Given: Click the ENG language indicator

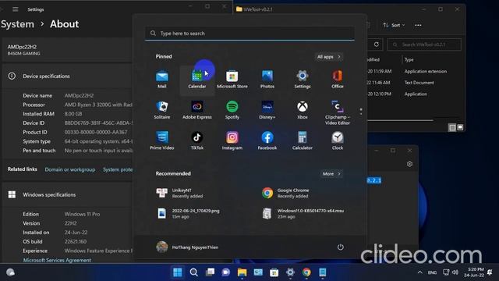Looking at the screenshot, I should coord(432,272).
